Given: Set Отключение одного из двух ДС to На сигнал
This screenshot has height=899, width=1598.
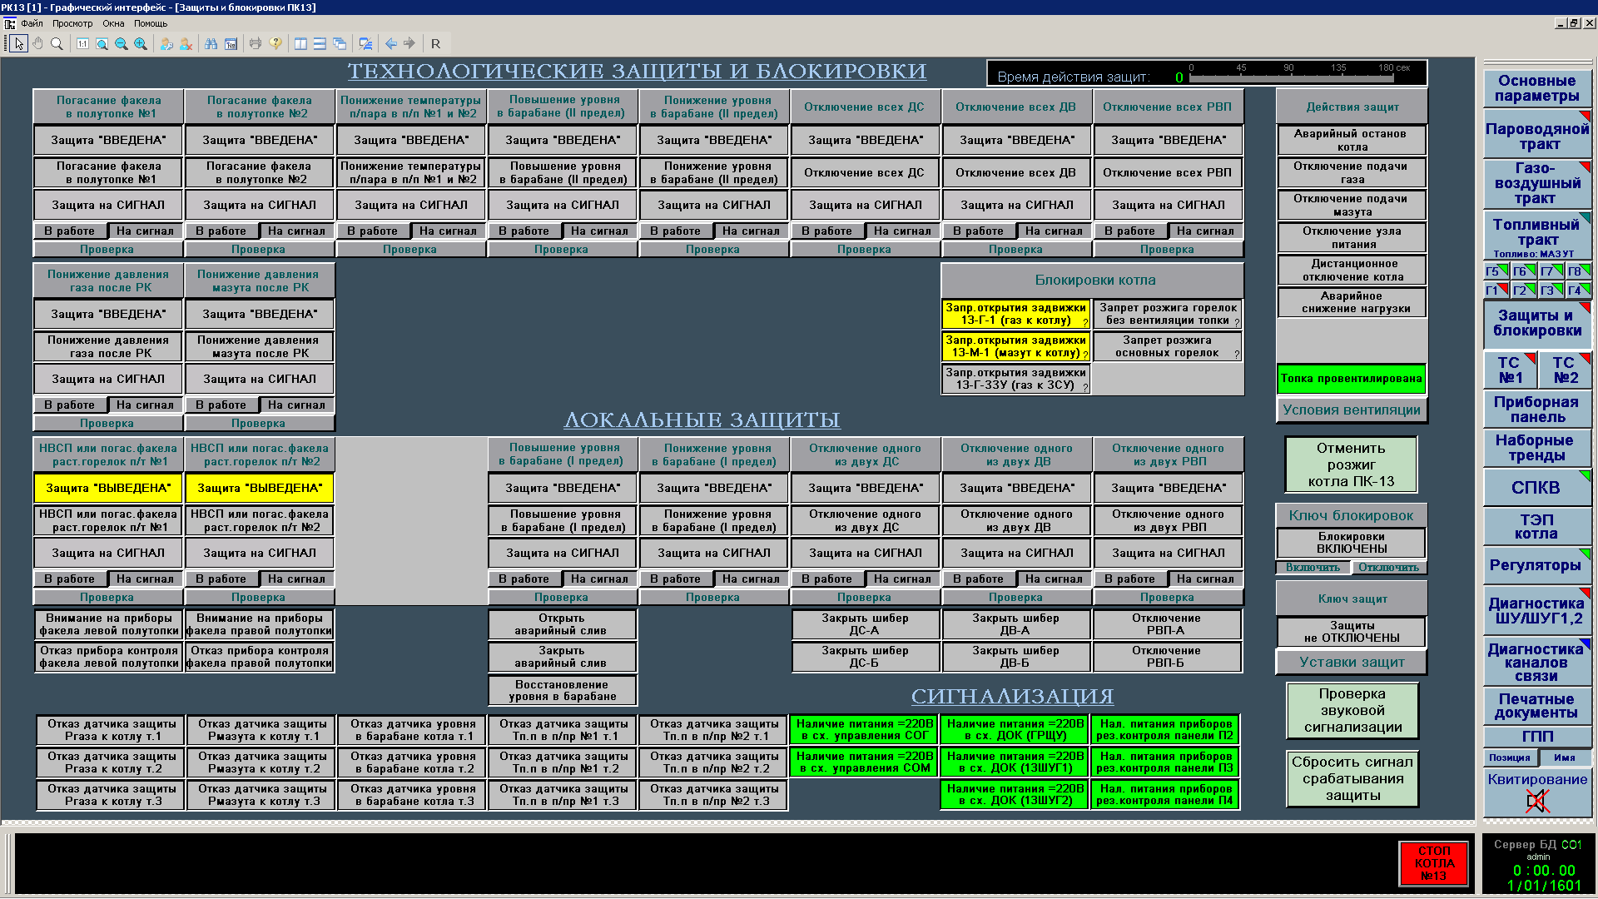Looking at the screenshot, I should [902, 579].
